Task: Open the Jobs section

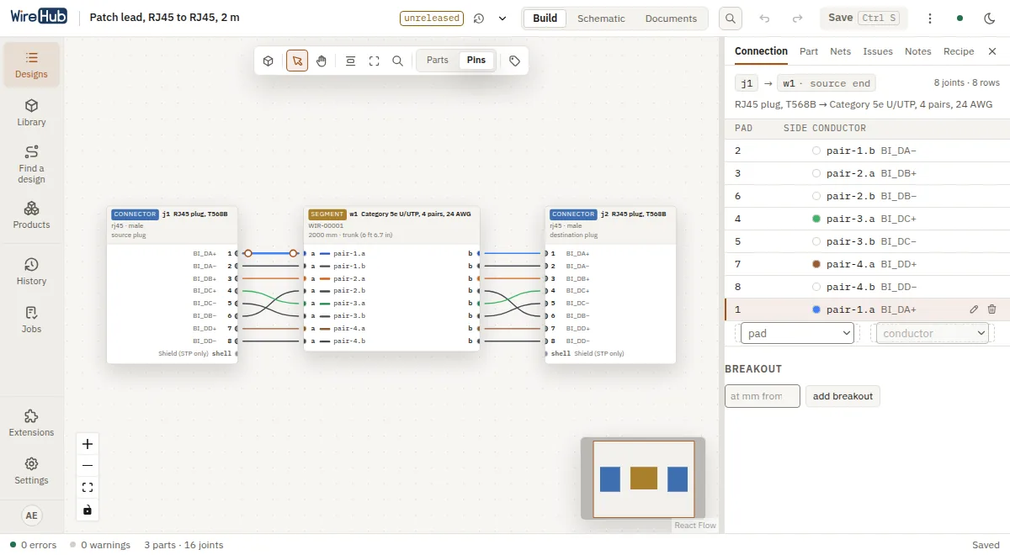Action: tap(31, 320)
